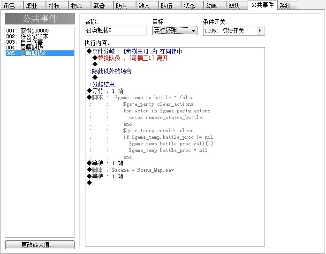Edit the 名称 field 召唤魁拔2
Image resolution: width=326 pixels, height=254 pixels.
pos(115,31)
